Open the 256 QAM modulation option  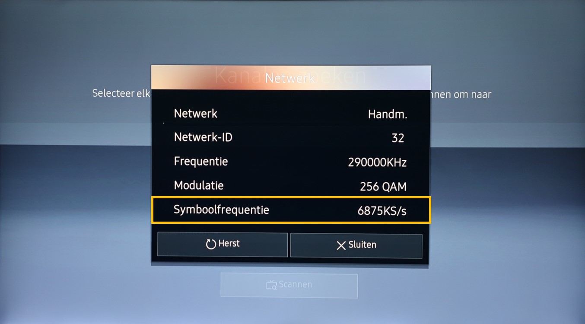click(x=383, y=187)
